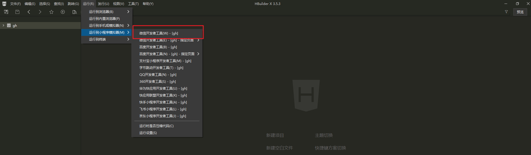The image size is (531, 155).
Task: Expand 运行到终端 submenu
Action: 107,39
